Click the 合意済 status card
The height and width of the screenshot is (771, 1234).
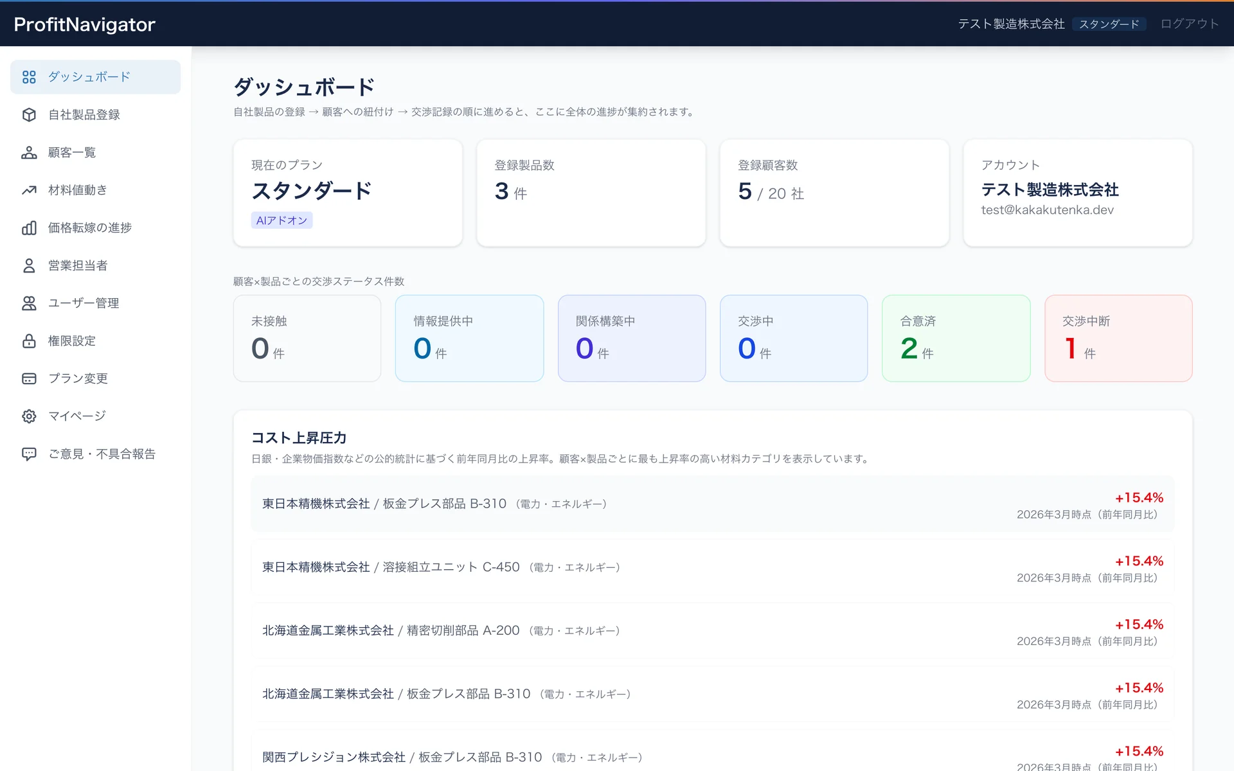click(x=956, y=339)
